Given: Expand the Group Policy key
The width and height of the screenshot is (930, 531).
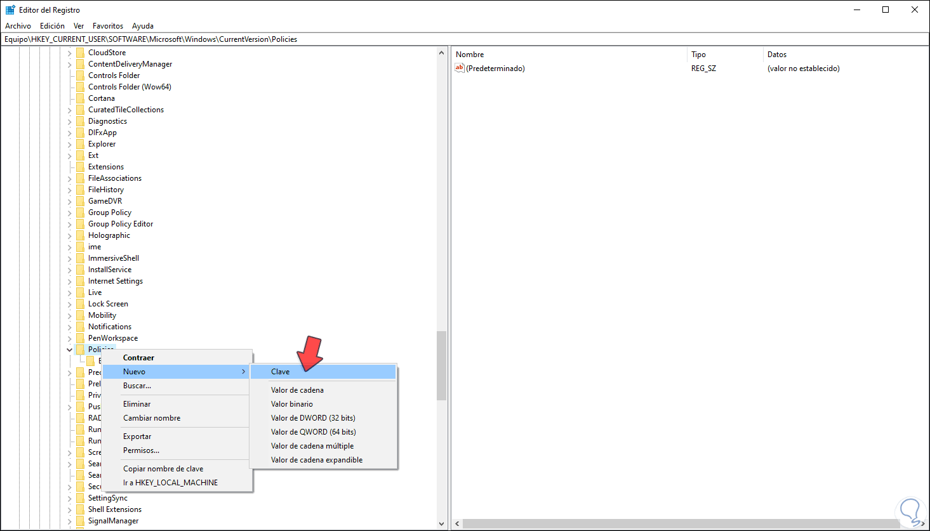Looking at the screenshot, I should tap(69, 213).
